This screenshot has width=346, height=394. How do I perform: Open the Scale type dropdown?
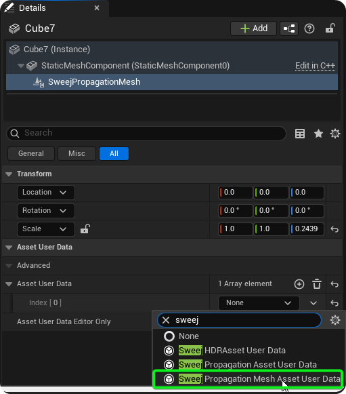[x=46, y=229]
